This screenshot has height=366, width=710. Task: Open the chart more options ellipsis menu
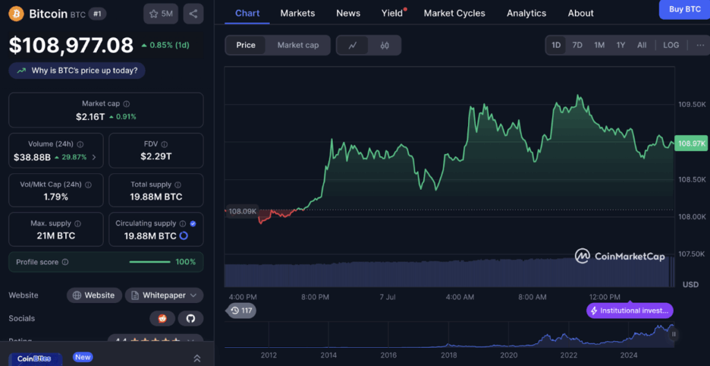click(x=700, y=45)
